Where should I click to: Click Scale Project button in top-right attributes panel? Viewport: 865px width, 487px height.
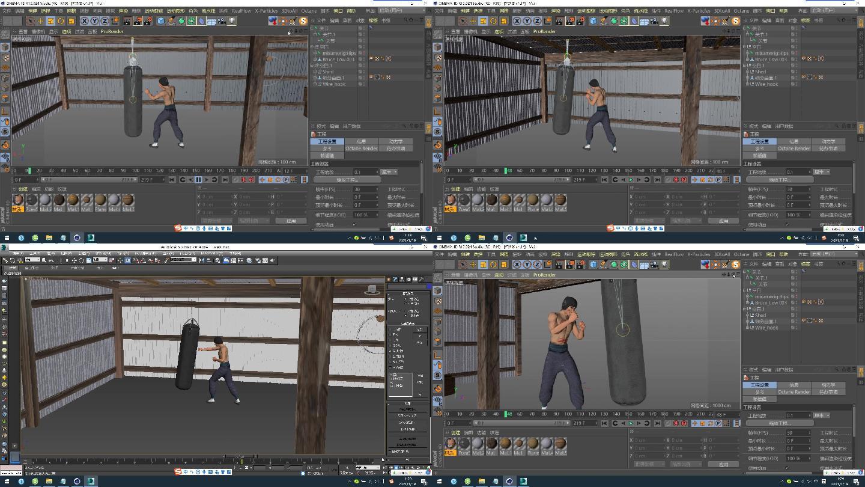click(x=780, y=180)
